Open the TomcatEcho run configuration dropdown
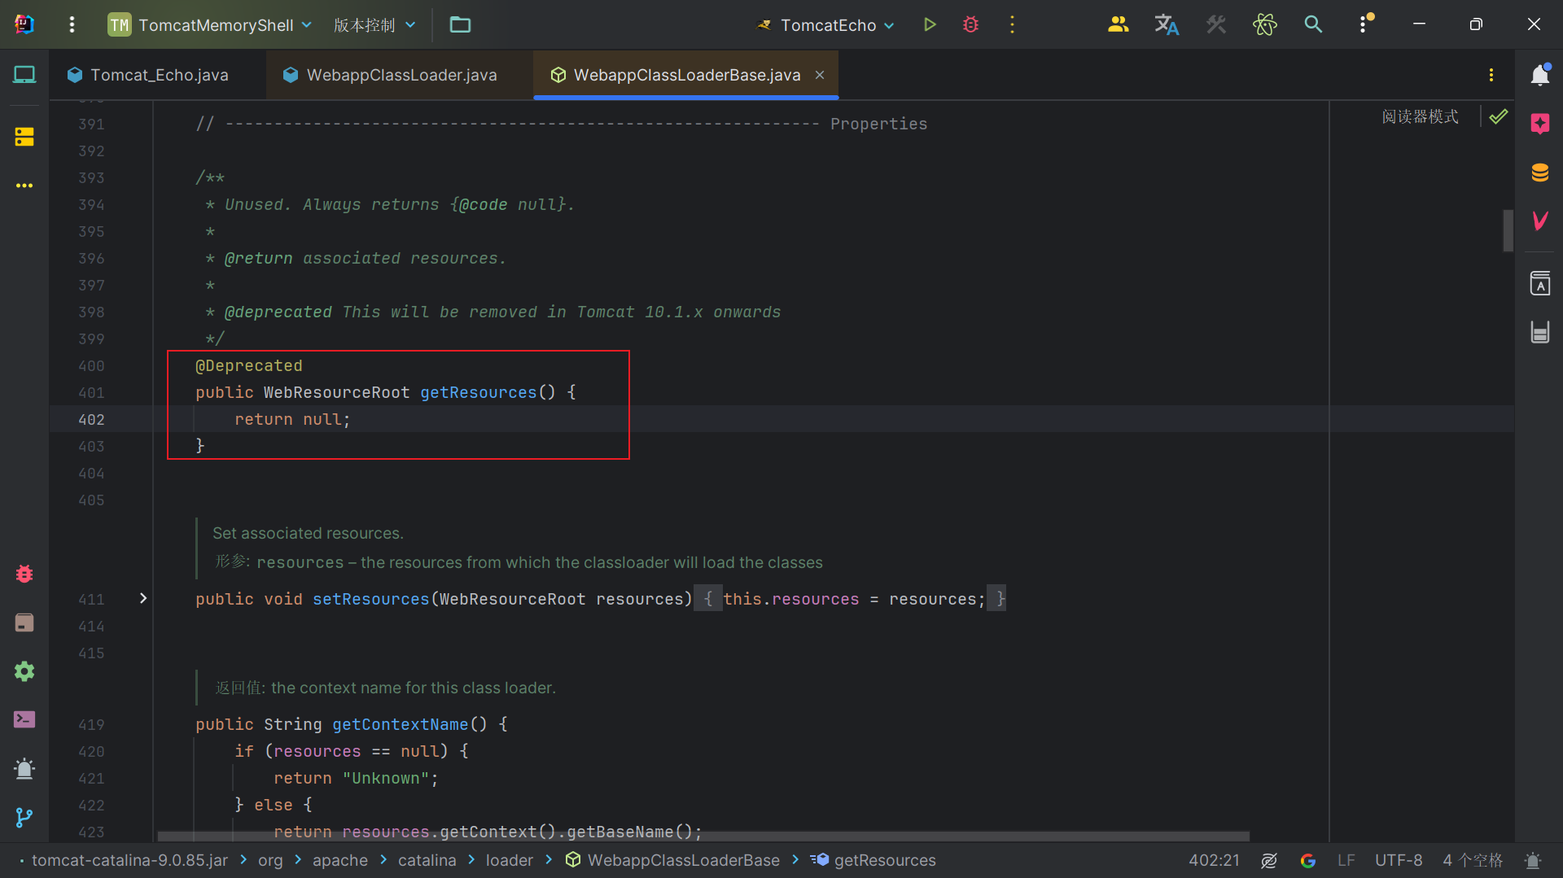1563x878 pixels. (826, 24)
